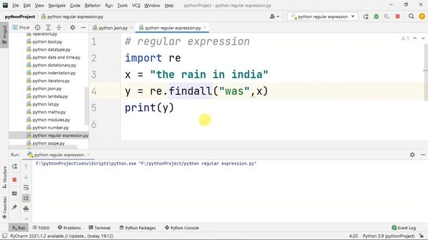Go to next highlighted error arrow
The image size is (428, 240).
pyautogui.click(x=423, y=39)
